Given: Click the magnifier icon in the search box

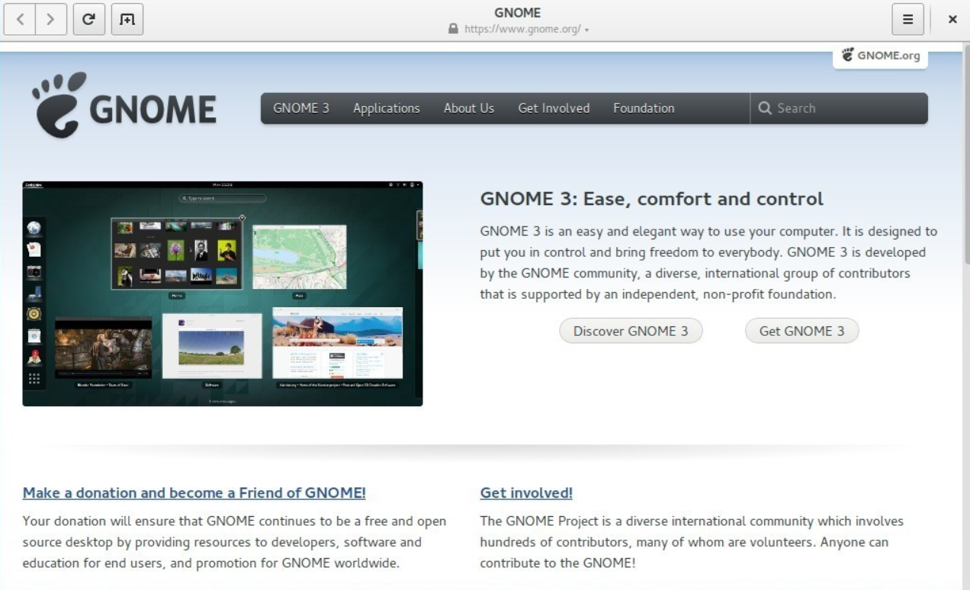Looking at the screenshot, I should 765,108.
